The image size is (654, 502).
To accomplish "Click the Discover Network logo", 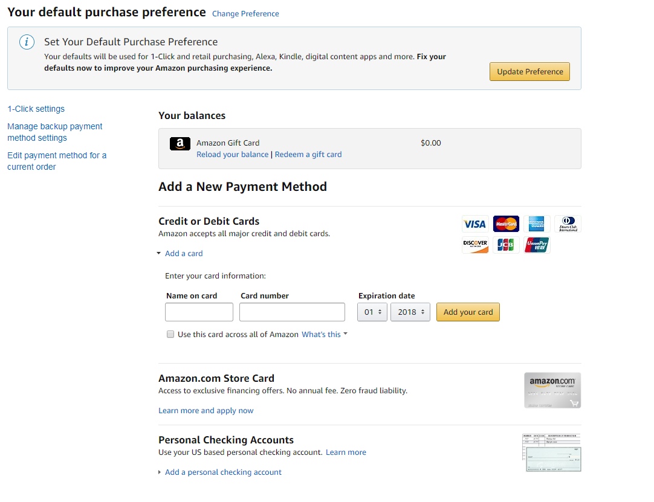I will (x=475, y=245).
